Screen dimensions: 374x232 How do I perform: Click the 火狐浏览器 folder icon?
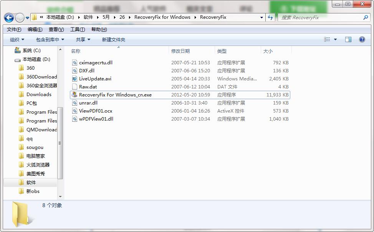21,165
